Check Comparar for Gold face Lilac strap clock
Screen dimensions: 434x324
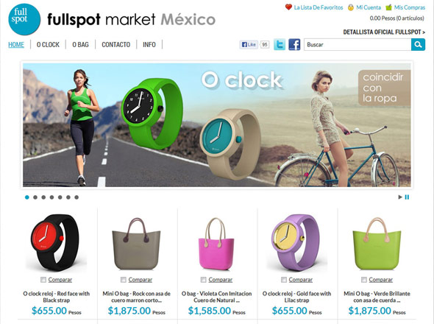click(x=284, y=280)
